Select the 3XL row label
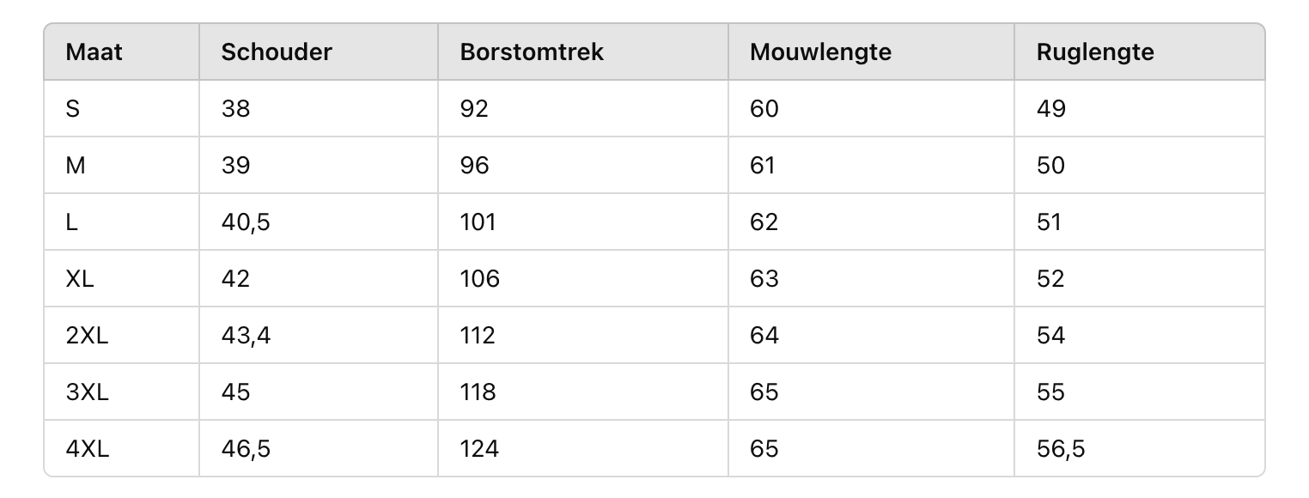The image size is (1309, 498). point(122,392)
